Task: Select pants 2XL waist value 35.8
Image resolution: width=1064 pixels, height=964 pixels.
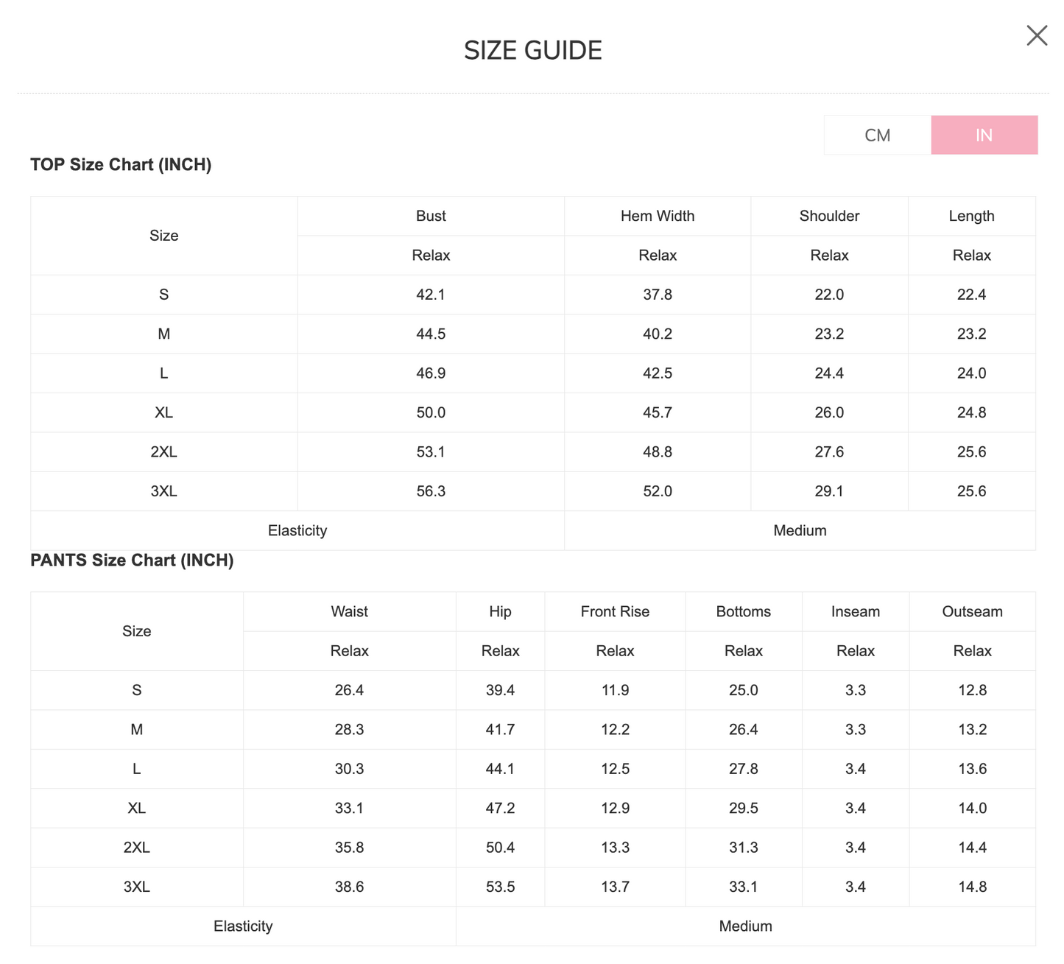Action: click(349, 848)
